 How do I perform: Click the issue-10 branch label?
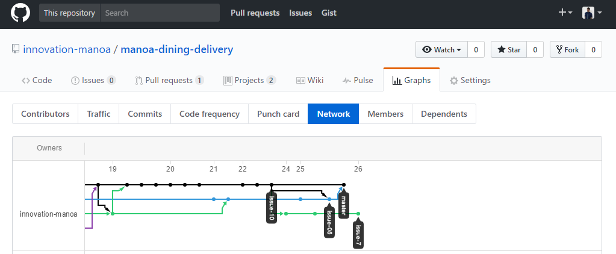[272, 208]
